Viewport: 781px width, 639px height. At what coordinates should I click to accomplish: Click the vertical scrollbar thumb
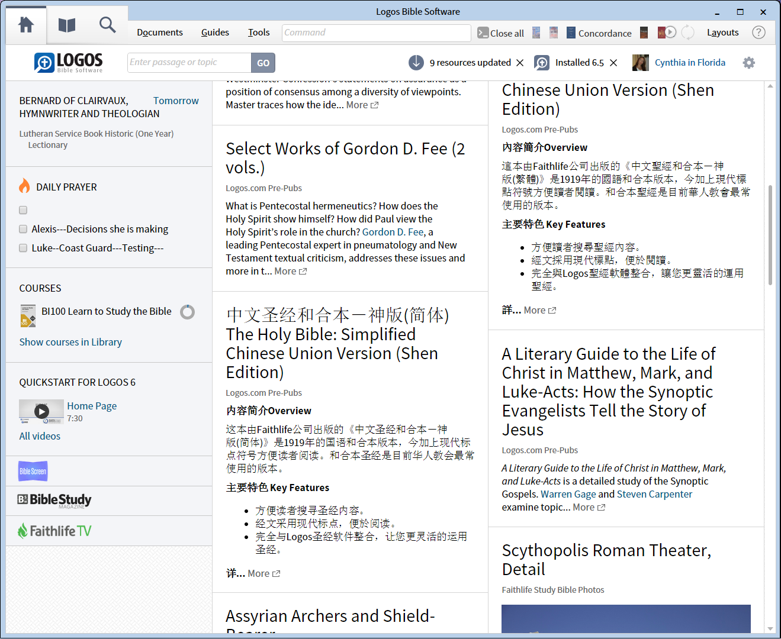pos(770,235)
